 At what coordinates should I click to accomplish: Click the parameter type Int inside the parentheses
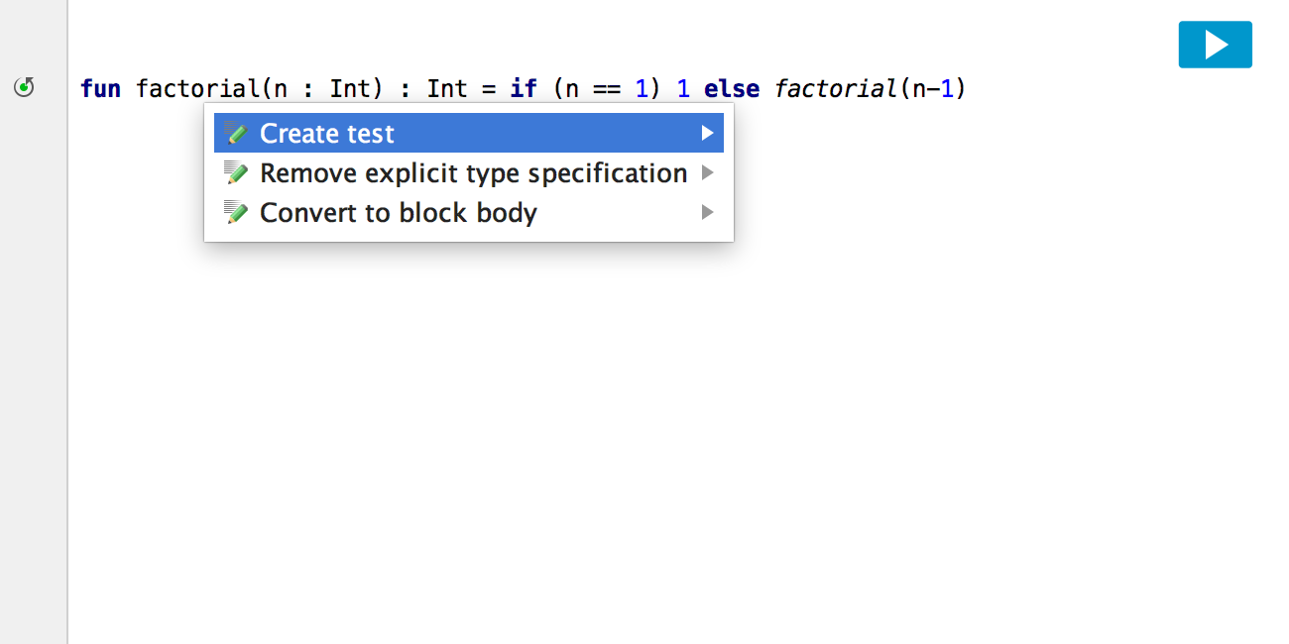(x=349, y=89)
